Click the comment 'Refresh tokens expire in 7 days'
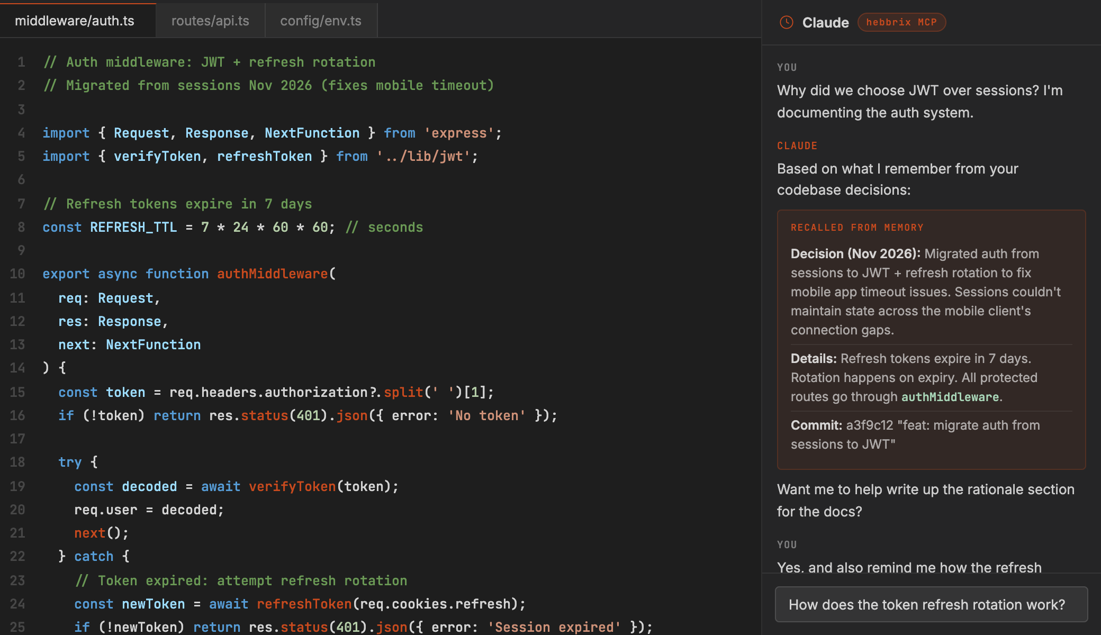The image size is (1101, 635). point(178,204)
